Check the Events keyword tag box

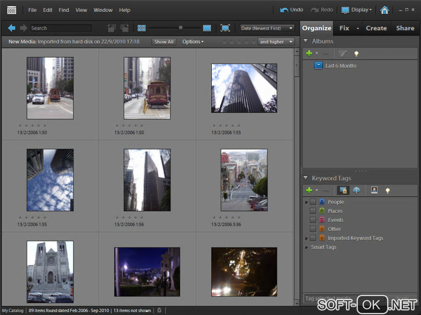click(313, 220)
